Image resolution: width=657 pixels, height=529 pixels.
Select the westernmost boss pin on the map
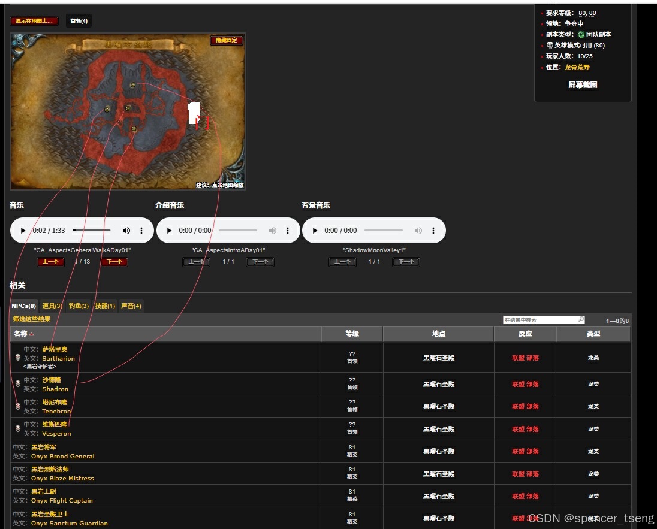[x=107, y=110]
